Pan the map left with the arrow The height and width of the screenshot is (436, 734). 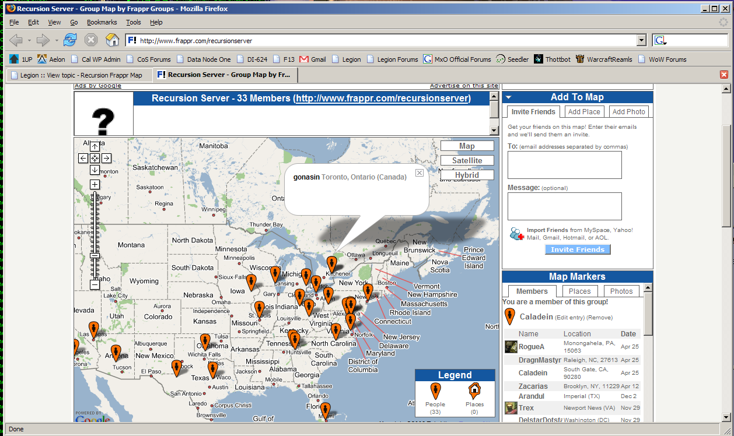pos(83,159)
